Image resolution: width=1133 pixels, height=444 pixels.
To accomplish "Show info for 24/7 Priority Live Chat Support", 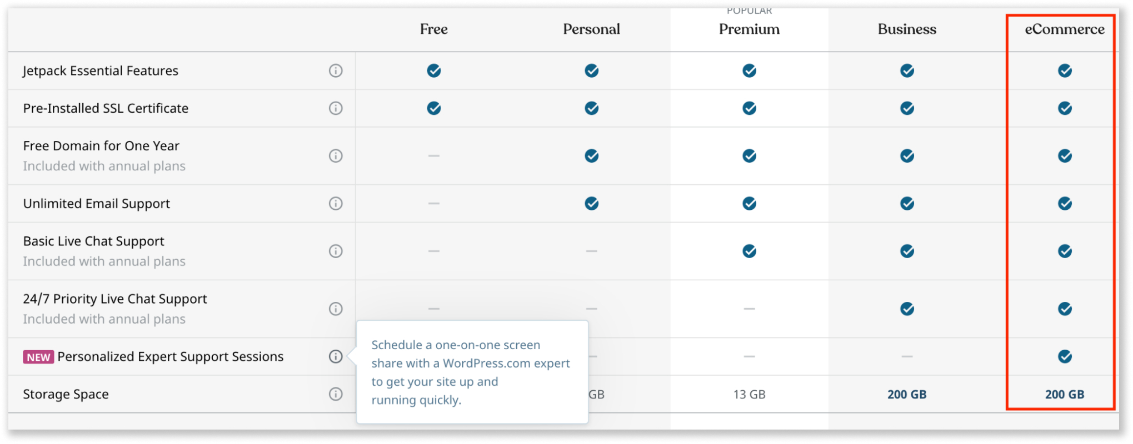I will (x=336, y=309).
